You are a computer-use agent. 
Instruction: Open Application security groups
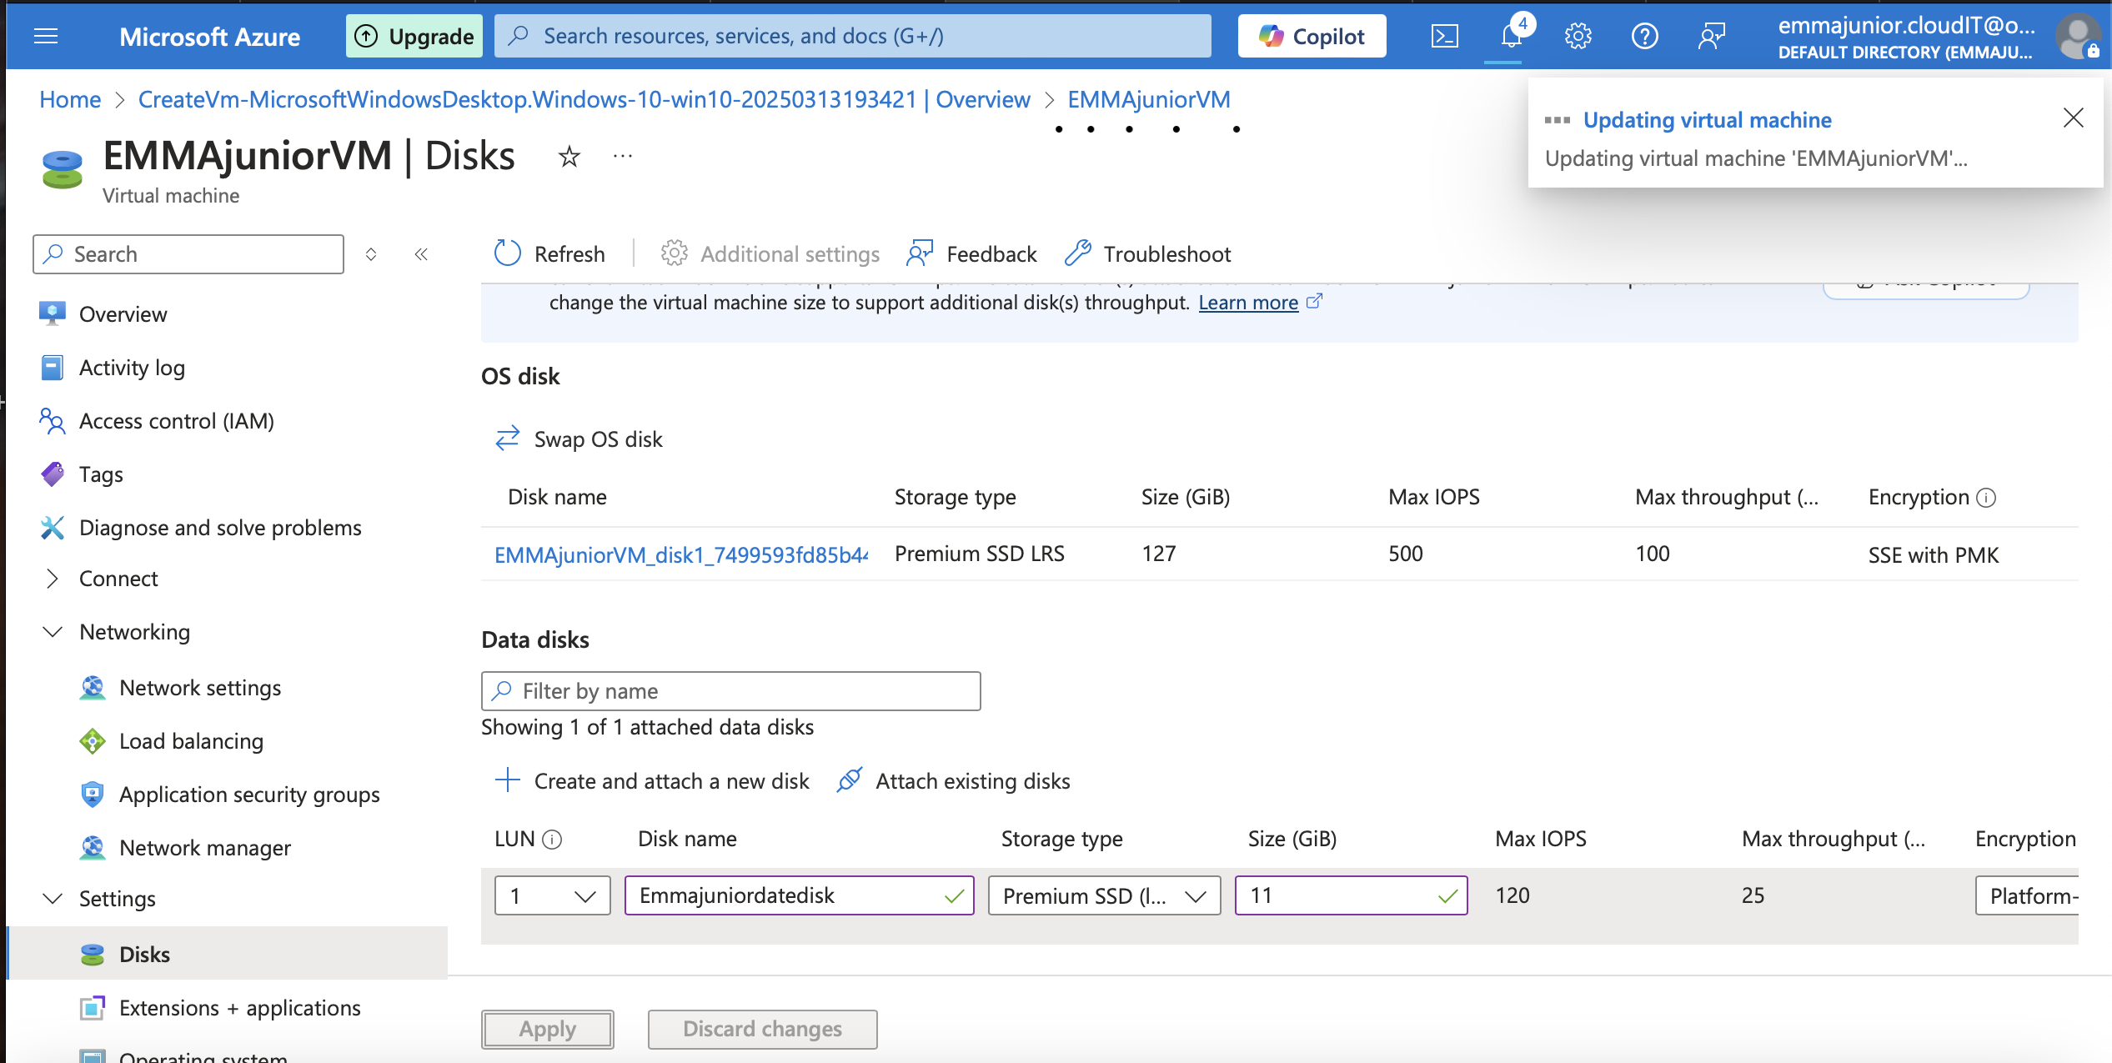point(249,795)
